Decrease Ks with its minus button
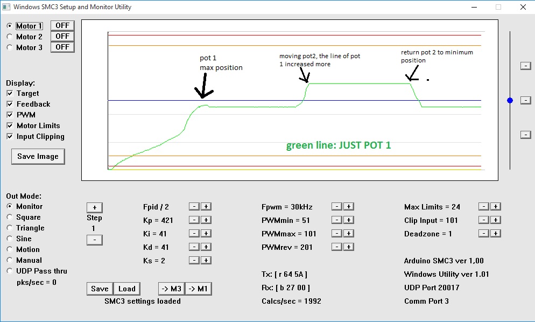 (194, 261)
